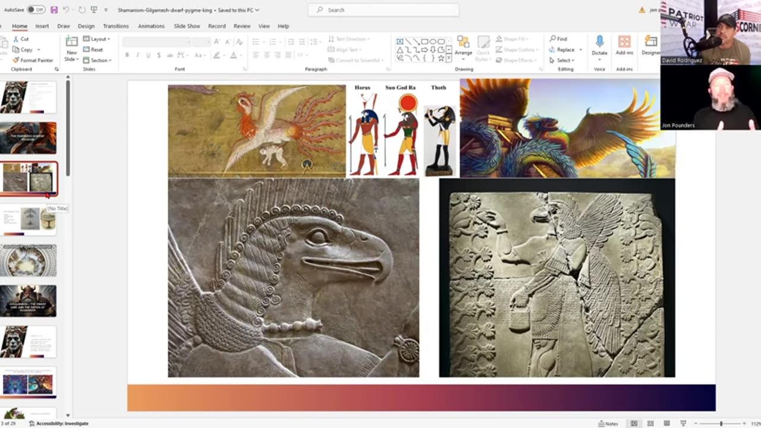Switch to Normal view icon
761x428 pixels.
point(634,423)
